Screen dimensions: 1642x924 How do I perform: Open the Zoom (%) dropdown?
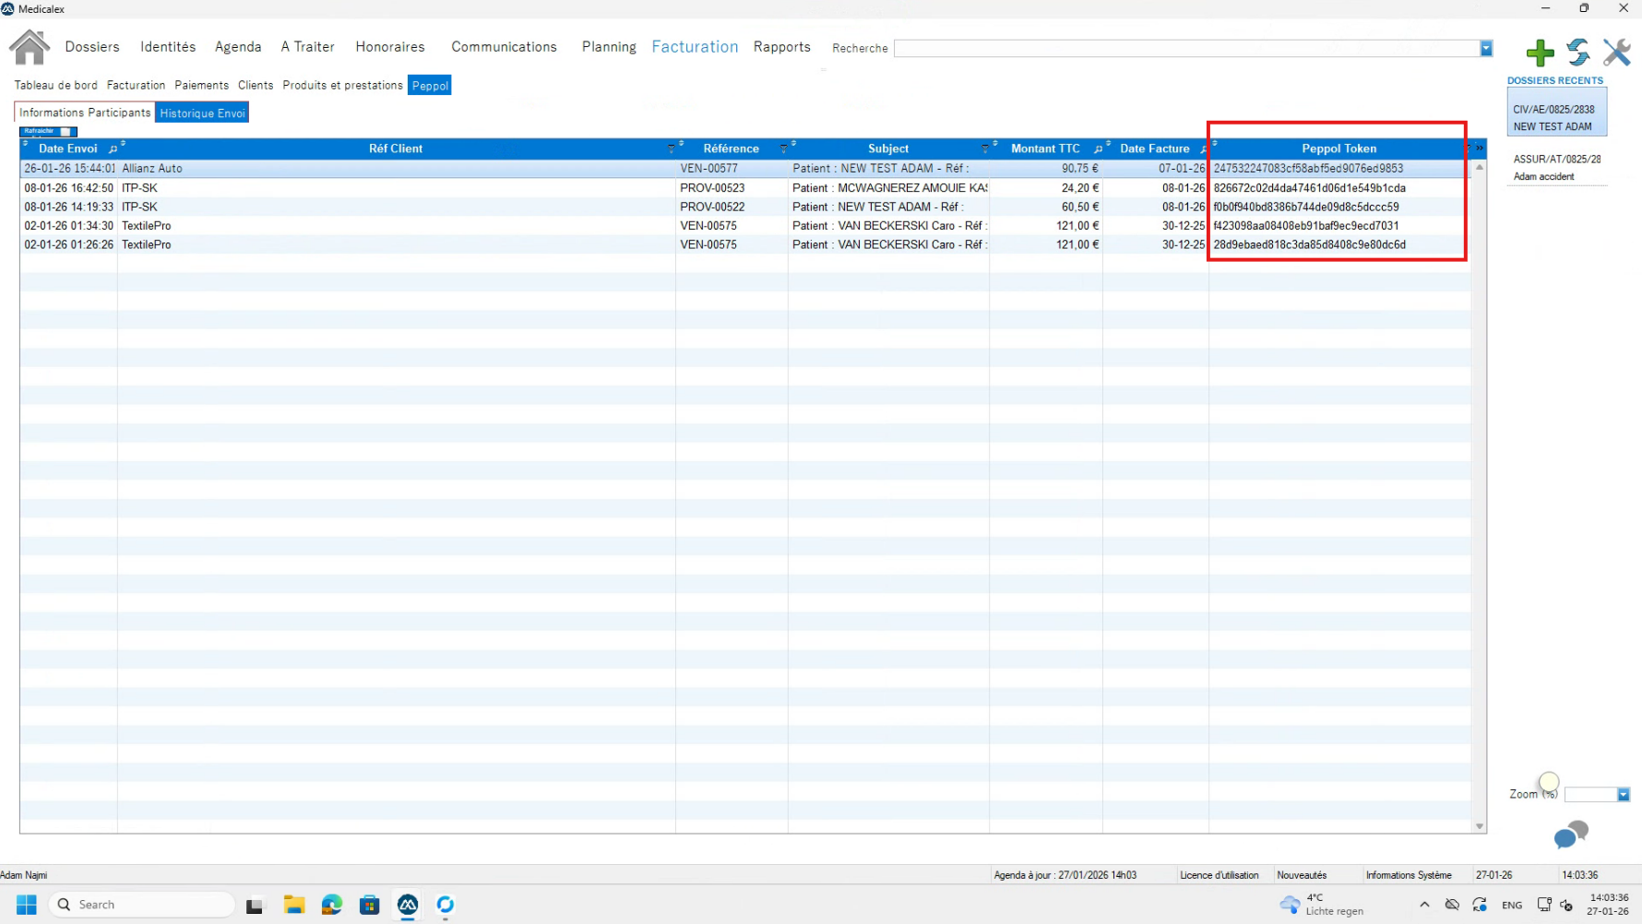tap(1624, 795)
